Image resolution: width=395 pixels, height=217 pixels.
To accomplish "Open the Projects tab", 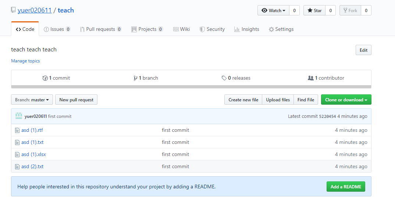I will click(x=147, y=29).
